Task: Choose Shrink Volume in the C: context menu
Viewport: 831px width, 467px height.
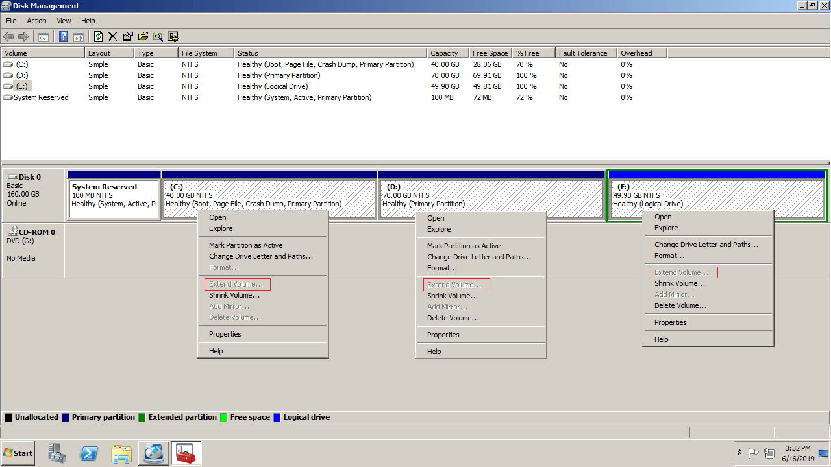Action: (x=234, y=295)
